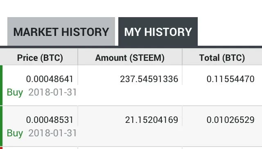Select price 0.00048641 in first row

pos(50,79)
